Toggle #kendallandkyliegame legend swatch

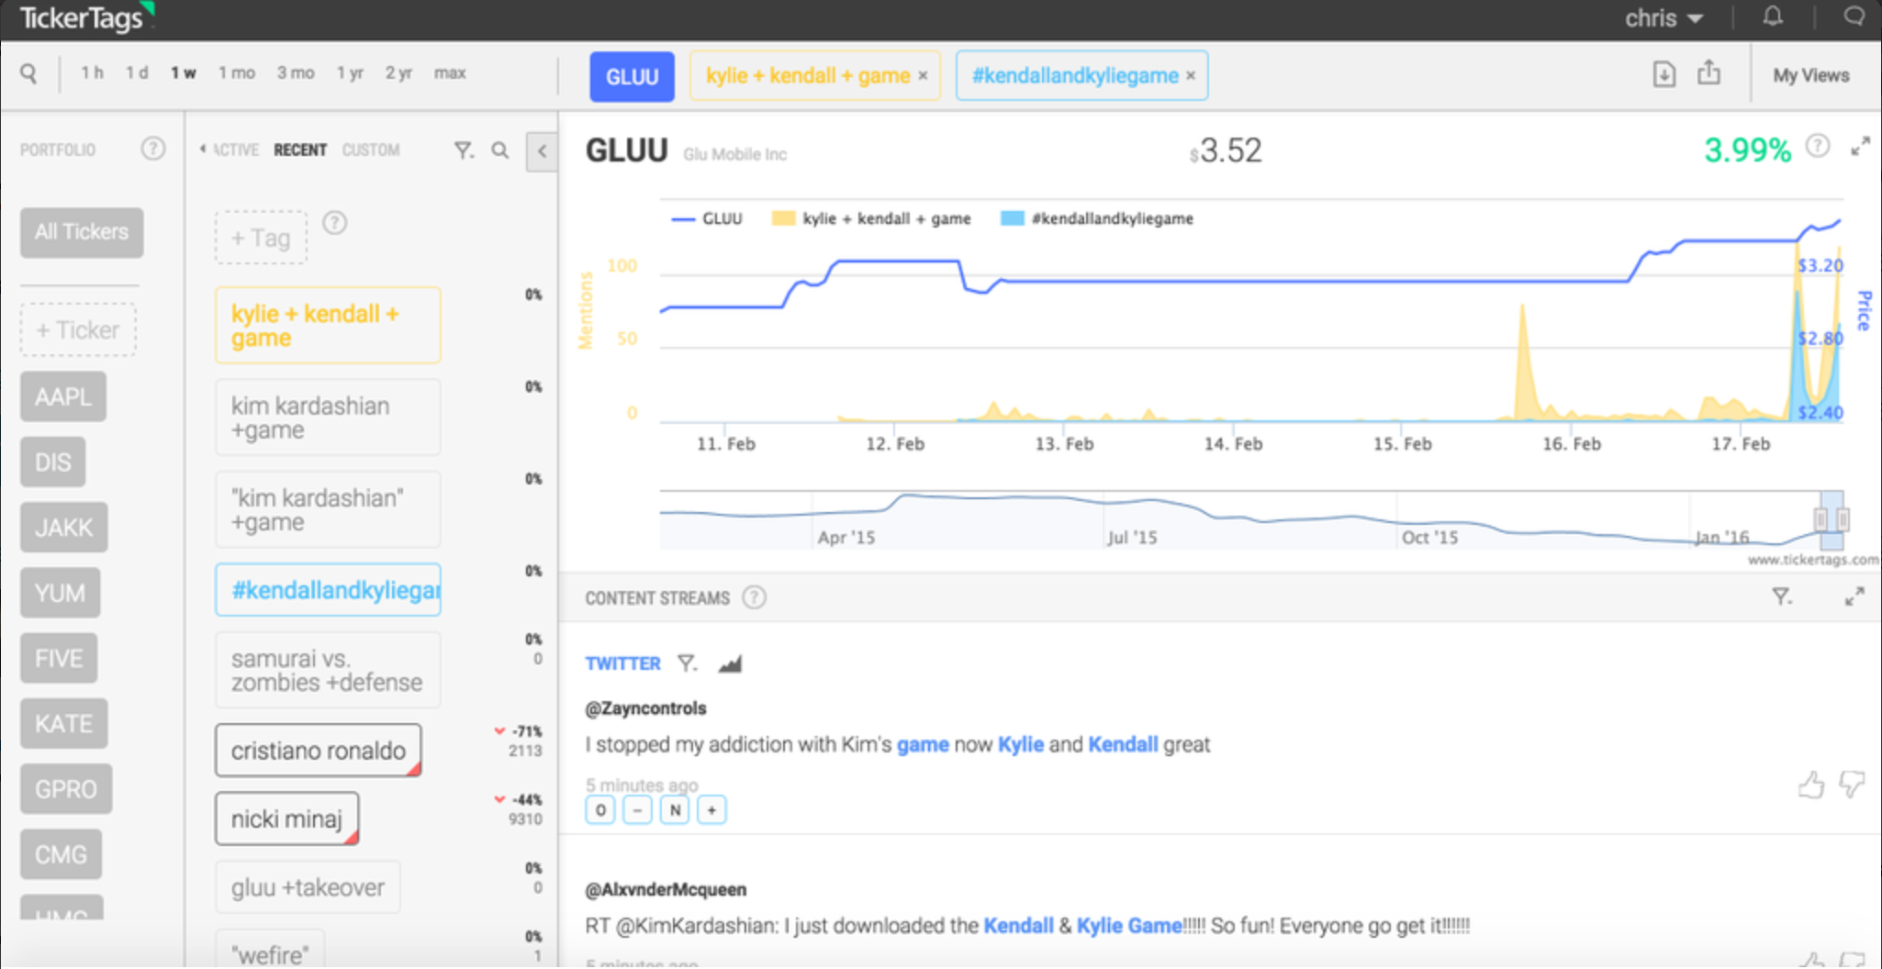[x=1012, y=218]
